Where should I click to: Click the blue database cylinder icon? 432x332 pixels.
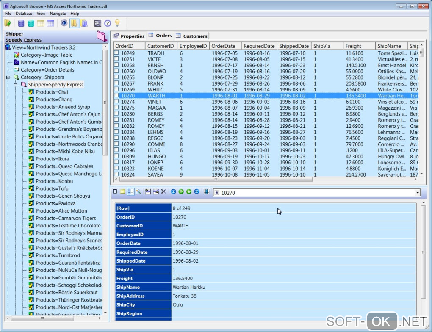pyautogui.click(x=21, y=23)
